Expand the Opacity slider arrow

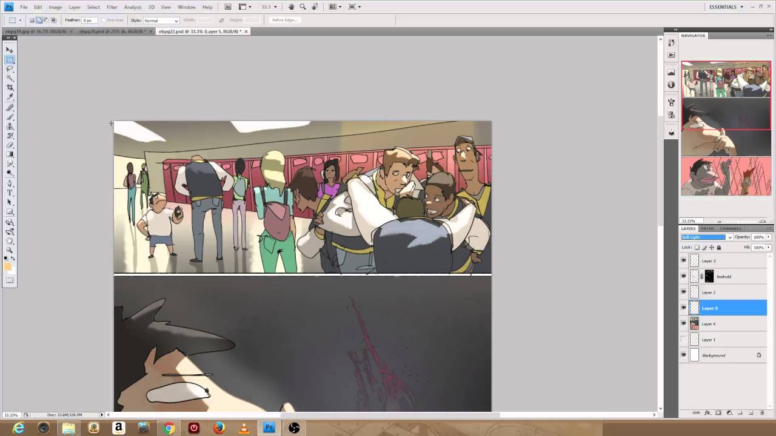click(x=769, y=237)
